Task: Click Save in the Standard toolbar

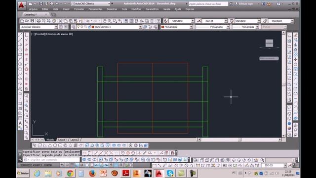Action: click(x=32, y=21)
